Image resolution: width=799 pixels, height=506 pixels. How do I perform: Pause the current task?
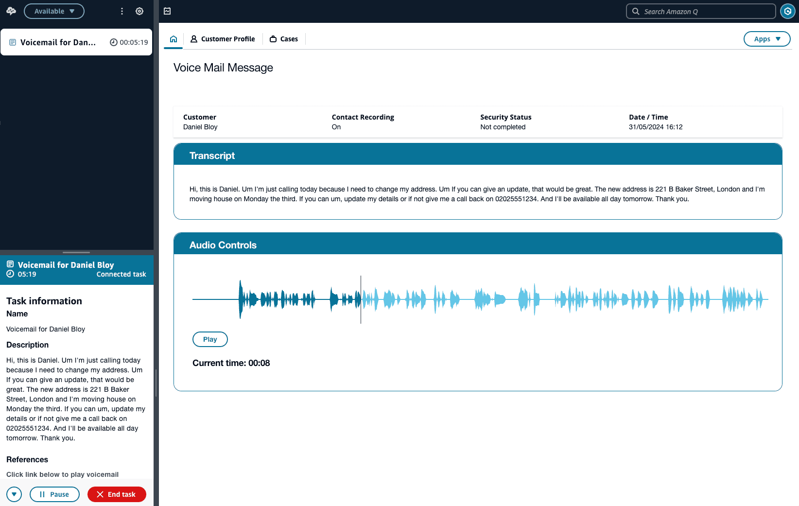tap(54, 494)
